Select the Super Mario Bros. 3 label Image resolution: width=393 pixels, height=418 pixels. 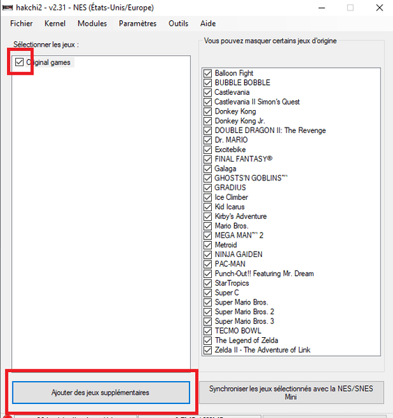coord(245,321)
